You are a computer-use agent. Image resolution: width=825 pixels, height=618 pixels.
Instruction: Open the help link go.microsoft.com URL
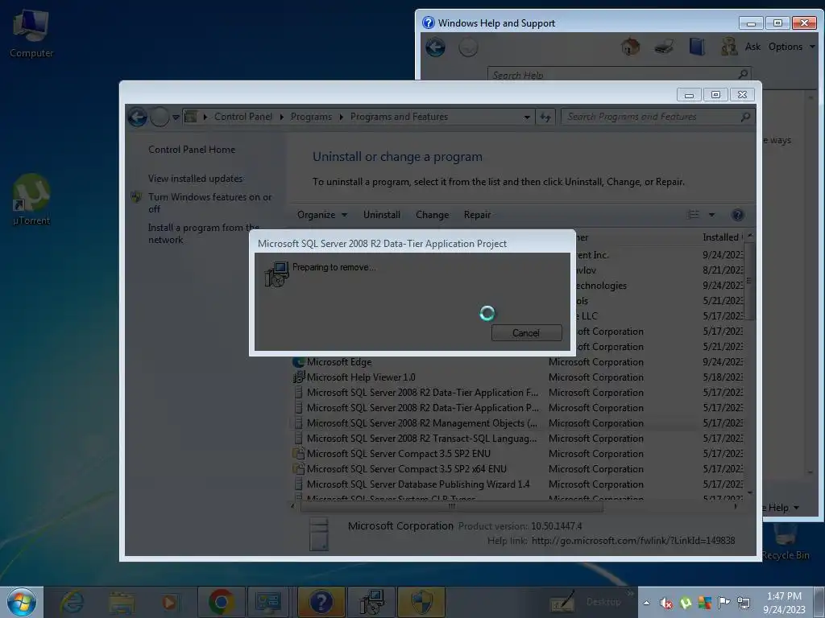(633, 541)
